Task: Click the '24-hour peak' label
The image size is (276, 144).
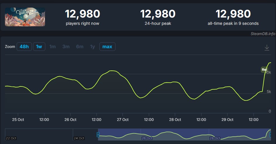Action: 158,23
